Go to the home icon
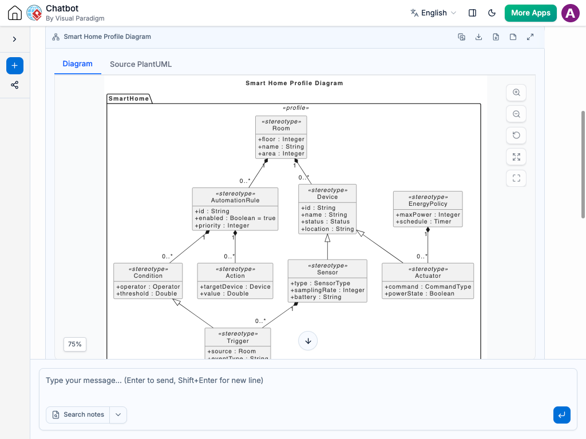Screen dimensions: 586x439 point(14,13)
